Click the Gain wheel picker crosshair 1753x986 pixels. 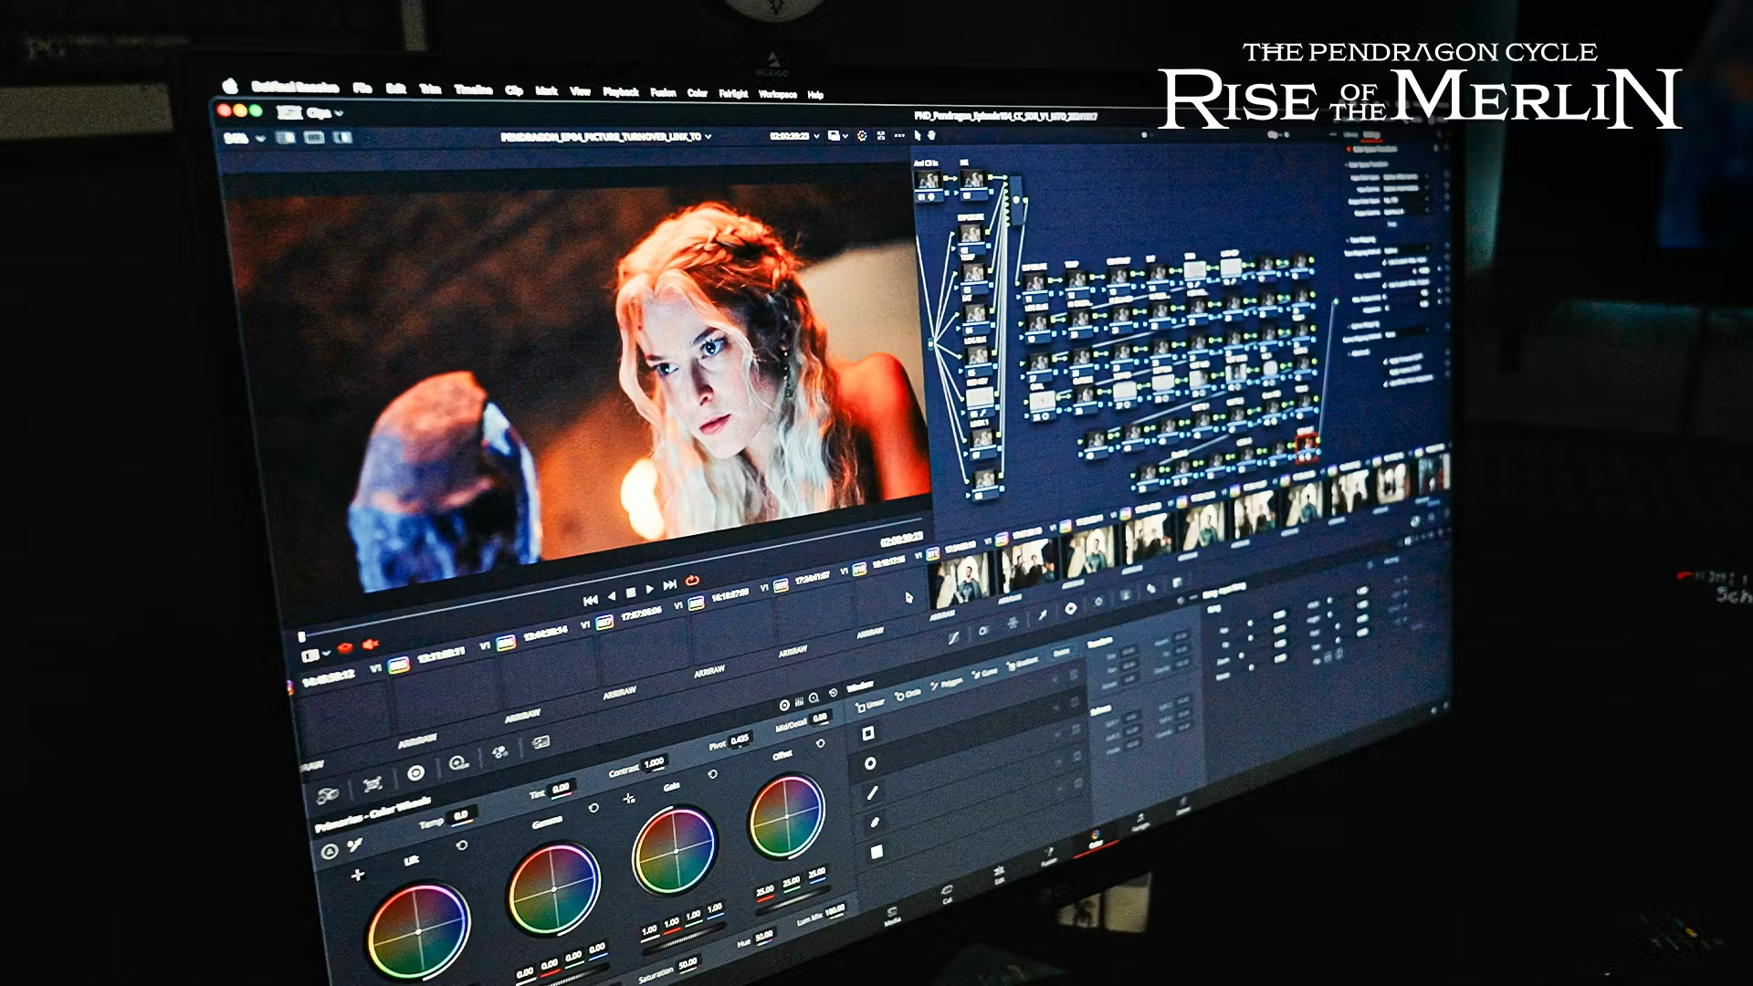pyautogui.click(x=629, y=798)
